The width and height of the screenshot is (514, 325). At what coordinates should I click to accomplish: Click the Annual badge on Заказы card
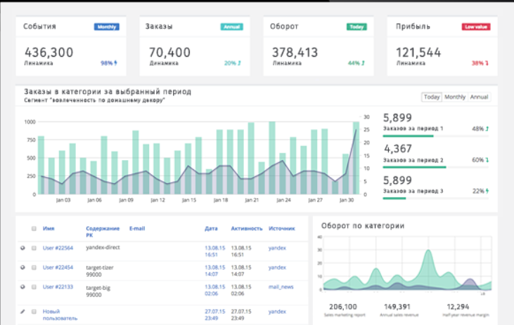point(231,27)
